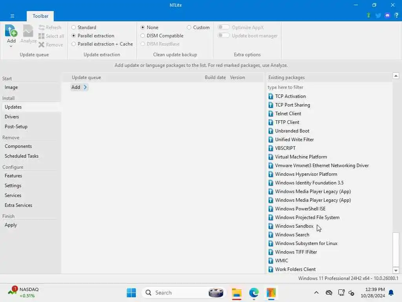Viewport: 402px width, 302px height.
Task: Click the Telnet Client package icon
Action: pyautogui.click(x=271, y=114)
